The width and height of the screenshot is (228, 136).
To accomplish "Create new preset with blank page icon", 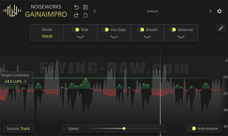I will [85, 15].
